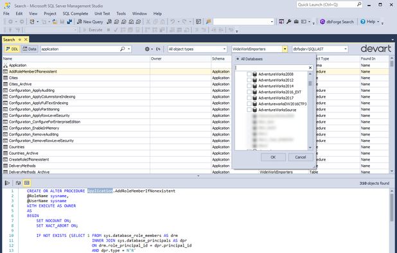Open the File menu
The width and height of the screenshot is (397, 253).
(6, 13)
